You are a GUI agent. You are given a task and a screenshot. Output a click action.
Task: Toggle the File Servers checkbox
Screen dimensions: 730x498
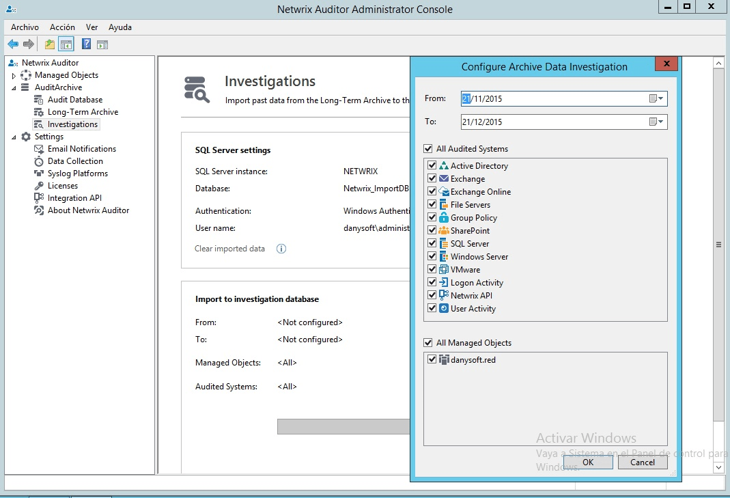(432, 204)
